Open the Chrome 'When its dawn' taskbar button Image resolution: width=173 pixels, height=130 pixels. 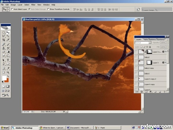click(x=52, y=128)
